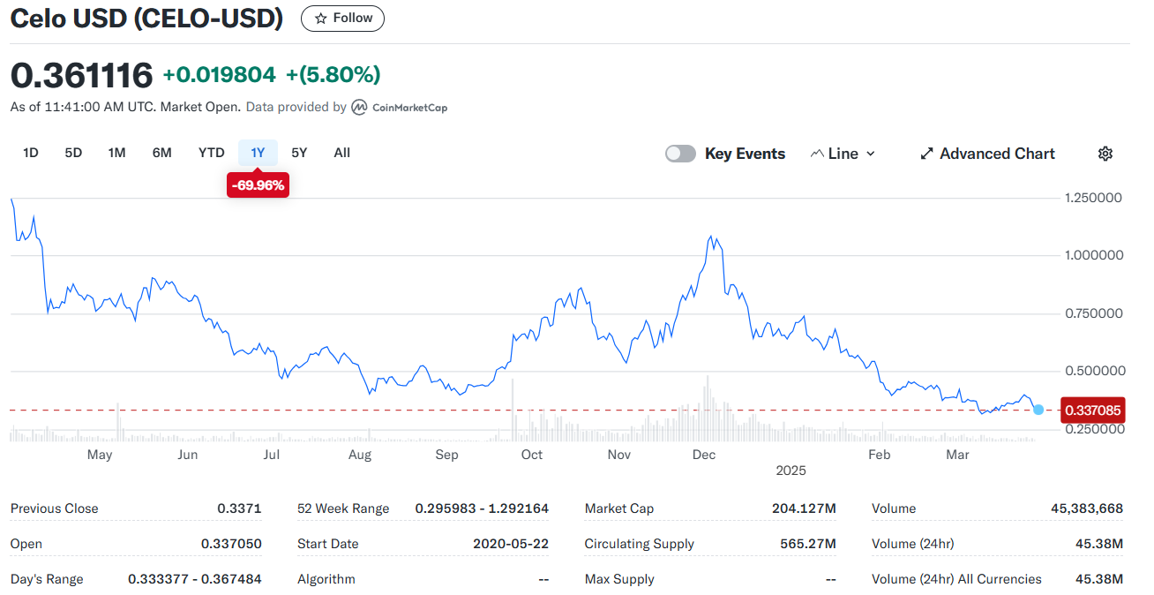The image size is (1154, 595).
Task: Click the 'As of 11:41:00 AM UTC' text
Action: point(83,107)
